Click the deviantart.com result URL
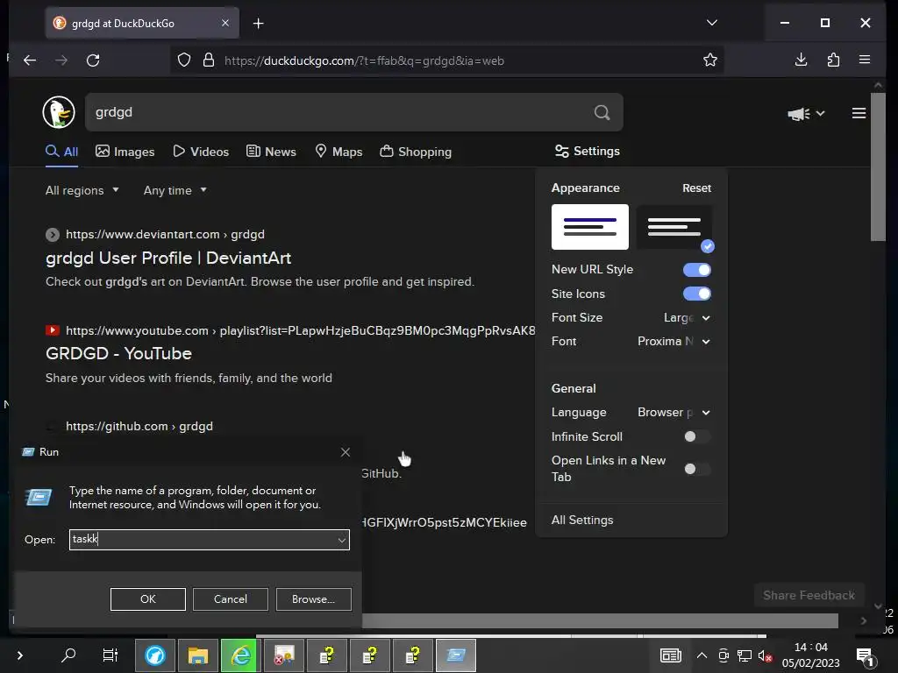898x673 pixels. pyautogui.click(x=165, y=235)
